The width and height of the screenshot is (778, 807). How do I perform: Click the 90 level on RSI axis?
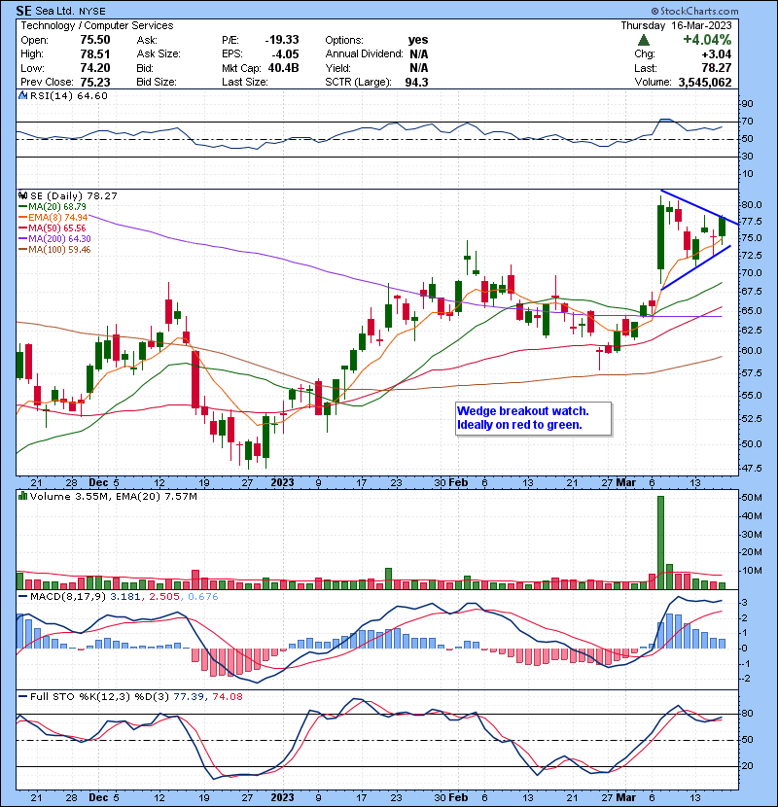point(747,104)
